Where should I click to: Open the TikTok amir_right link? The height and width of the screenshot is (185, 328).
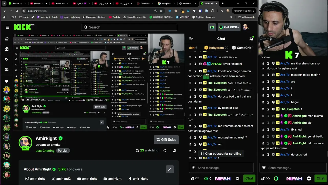(x=138, y=179)
